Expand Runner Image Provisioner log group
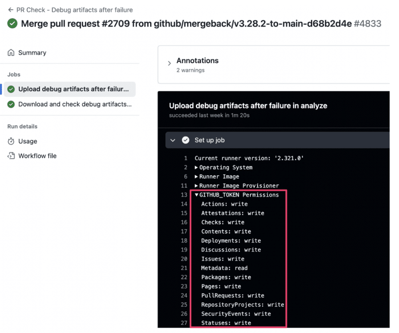This screenshot has height=333, width=399. (196, 186)
